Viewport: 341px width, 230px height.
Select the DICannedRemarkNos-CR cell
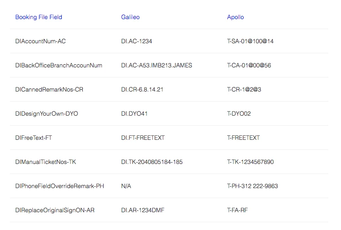click(x=49, y=90)
